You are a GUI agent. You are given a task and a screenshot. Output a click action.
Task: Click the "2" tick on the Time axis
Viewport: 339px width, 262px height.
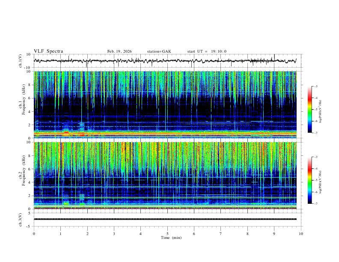click(87, 234)
